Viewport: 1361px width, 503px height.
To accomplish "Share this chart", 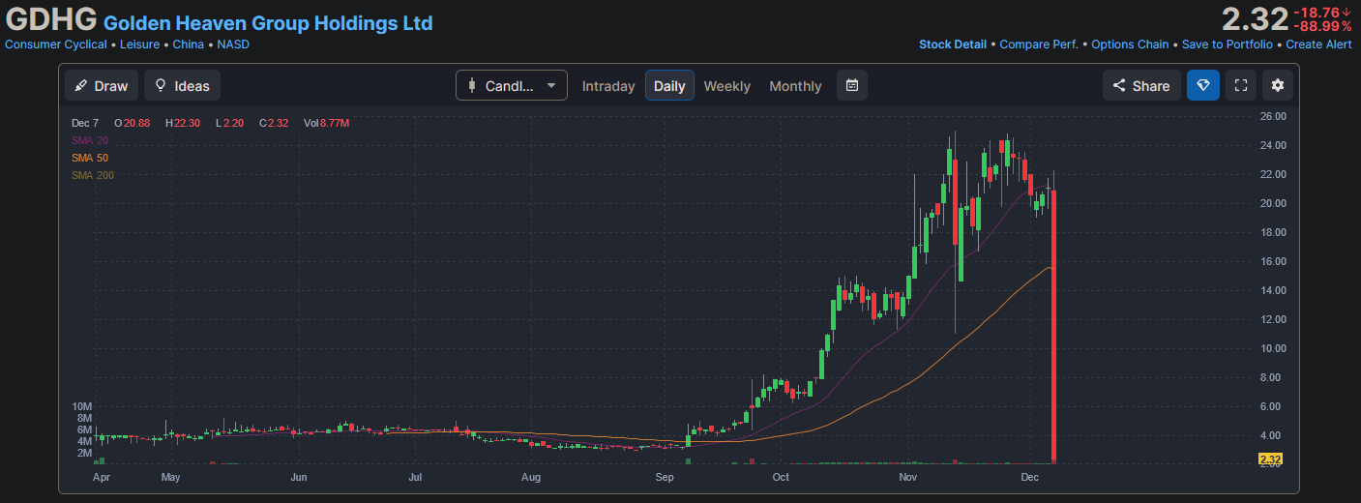I will tap(1141, 85).
